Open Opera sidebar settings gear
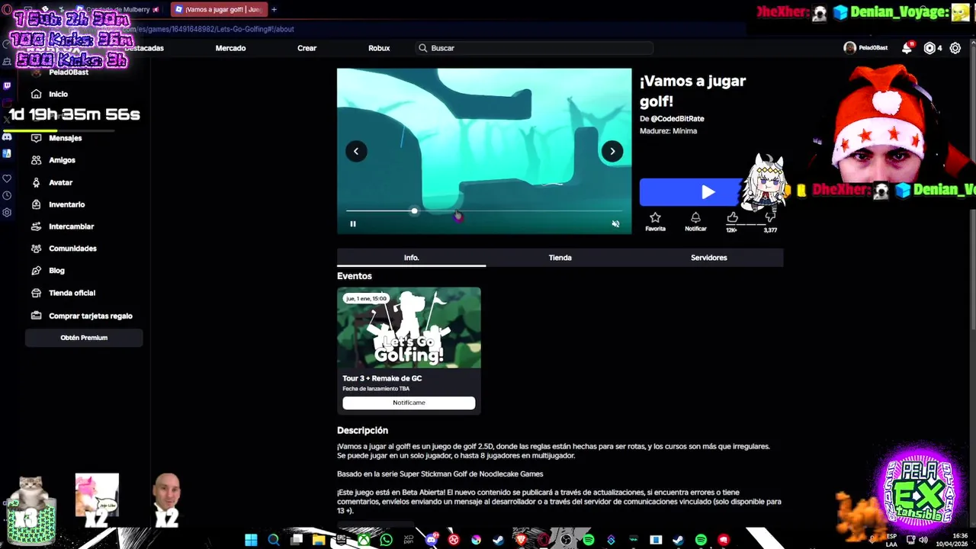The image size is (976, 549). point(7,213)
